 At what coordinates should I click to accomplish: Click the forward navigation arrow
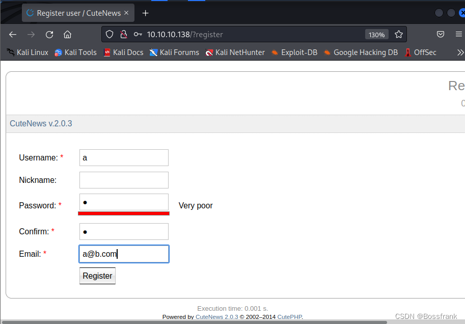click(x=31, y=35)
